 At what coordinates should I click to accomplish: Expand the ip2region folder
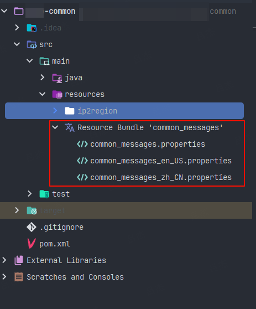(x=55, y=111)
